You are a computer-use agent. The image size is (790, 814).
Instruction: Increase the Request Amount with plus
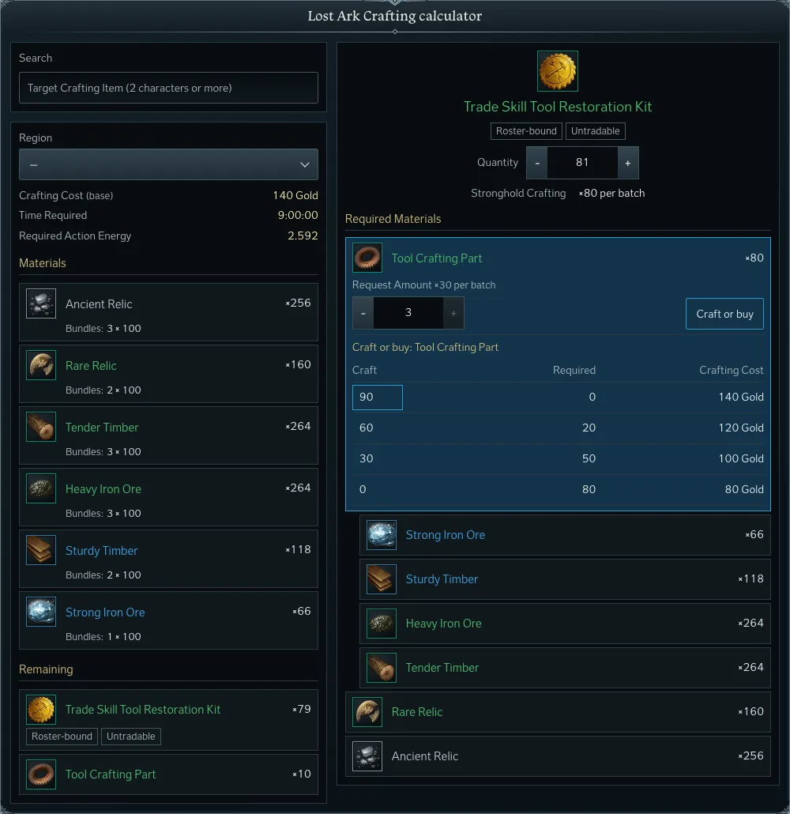453,313
